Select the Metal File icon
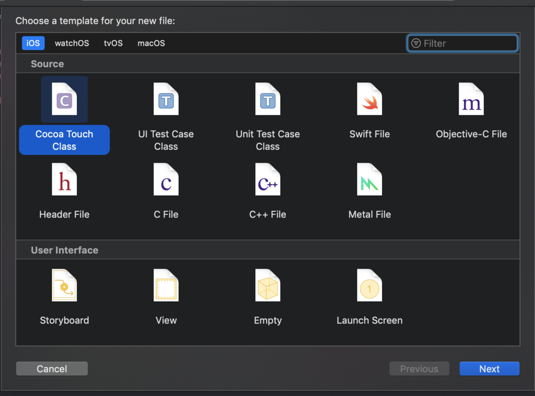The image size is (535, 396). pos(369,179)
